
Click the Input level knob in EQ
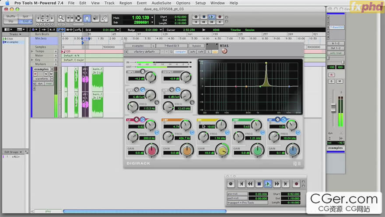point(150,77)
